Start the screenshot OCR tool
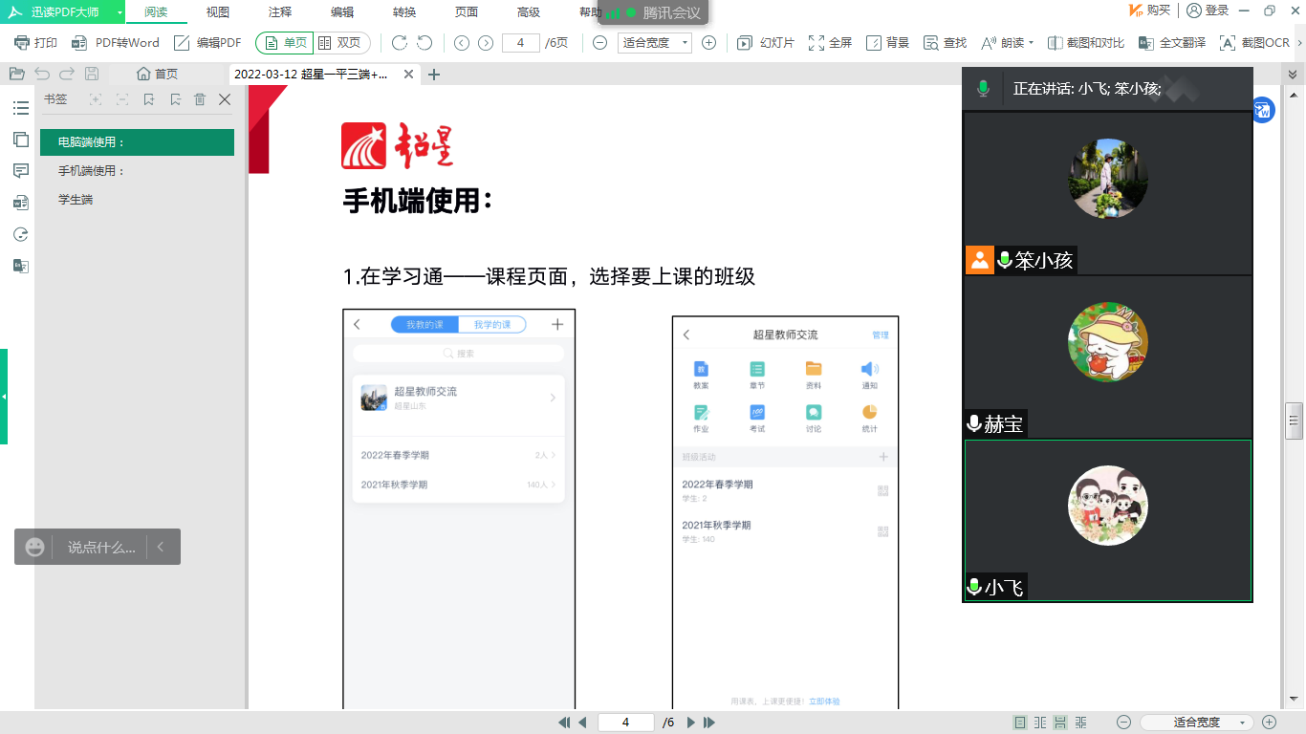Image resolution: width=1306 pixels, height=734 pixels. point(1254,43)
